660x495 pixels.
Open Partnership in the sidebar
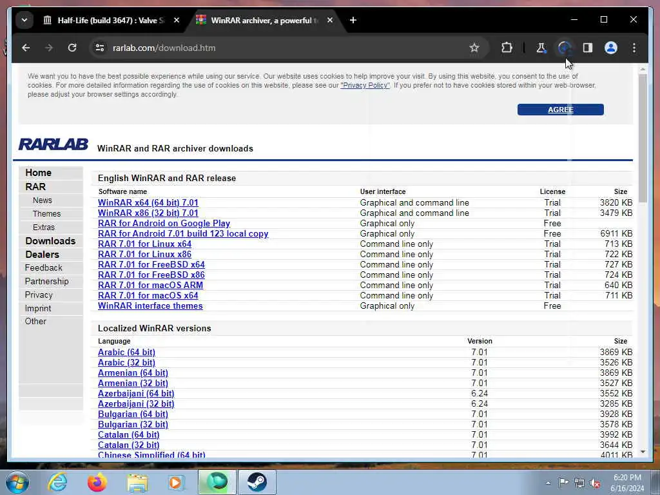[x=46, y=281]
